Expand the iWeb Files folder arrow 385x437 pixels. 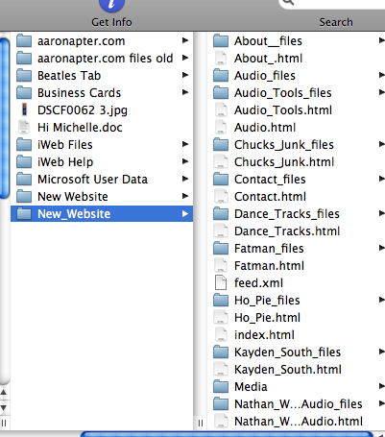pos(185,144)
